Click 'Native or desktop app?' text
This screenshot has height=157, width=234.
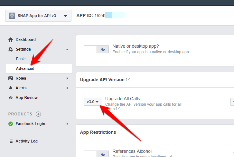point(136,46)
